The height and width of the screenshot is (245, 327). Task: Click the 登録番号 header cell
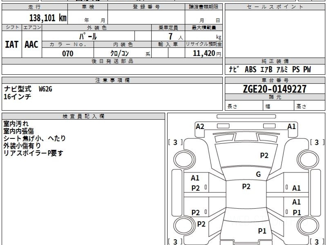point(146,7)
